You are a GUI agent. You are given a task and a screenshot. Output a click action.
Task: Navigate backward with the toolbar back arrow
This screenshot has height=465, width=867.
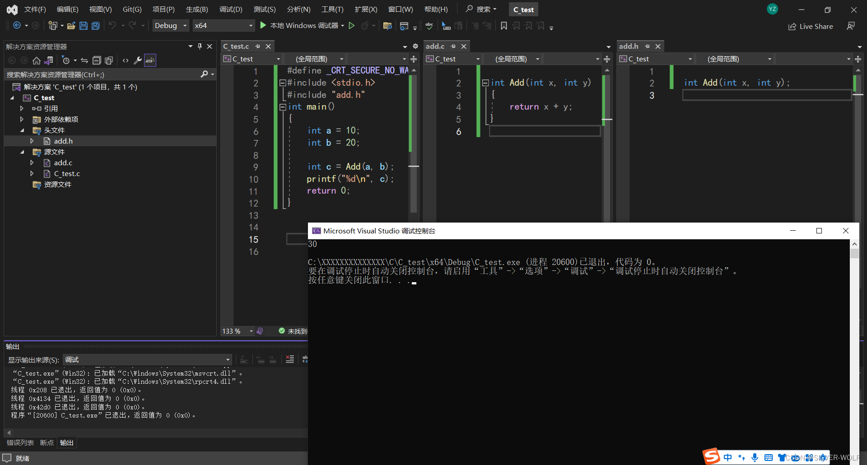17,26
